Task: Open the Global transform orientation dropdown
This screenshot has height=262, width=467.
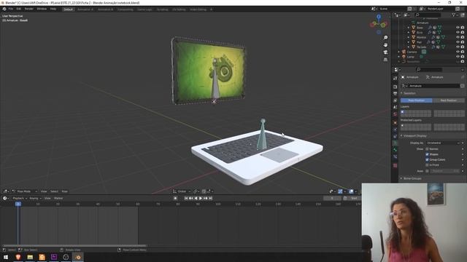Action: (x=182, y=191)
